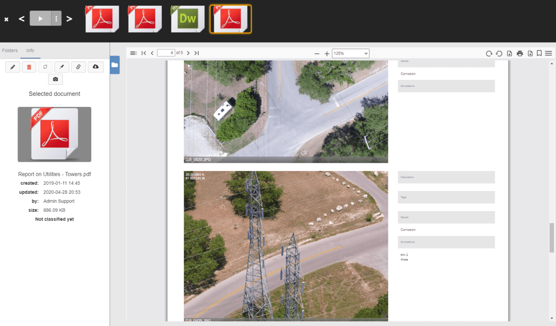556x326 pixels.
Task: Rotate the page clockwise
Action: [488, 53]
